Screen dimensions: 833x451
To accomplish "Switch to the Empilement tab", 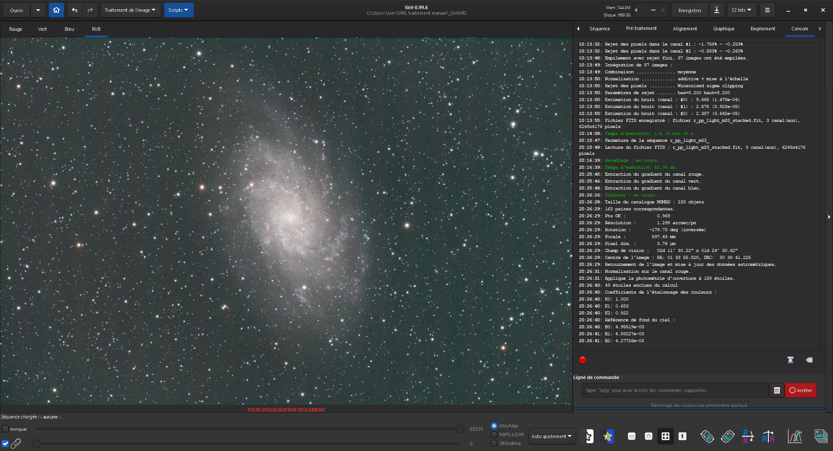I will tap(762, 29).
